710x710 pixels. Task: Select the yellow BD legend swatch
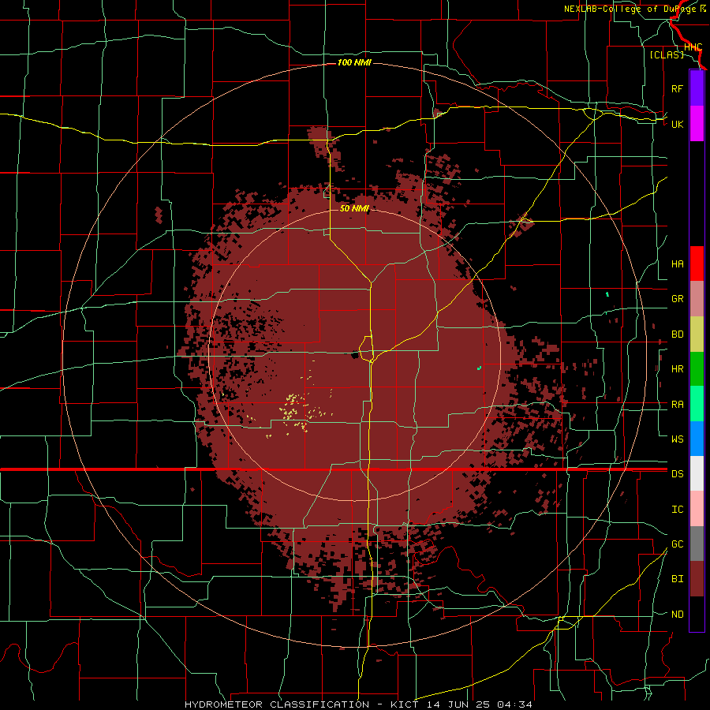pyautogui.click(x=697, y=334)
